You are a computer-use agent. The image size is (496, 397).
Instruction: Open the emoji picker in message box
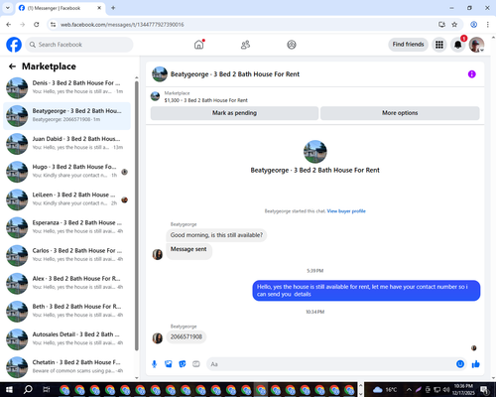tap(460, 364)
